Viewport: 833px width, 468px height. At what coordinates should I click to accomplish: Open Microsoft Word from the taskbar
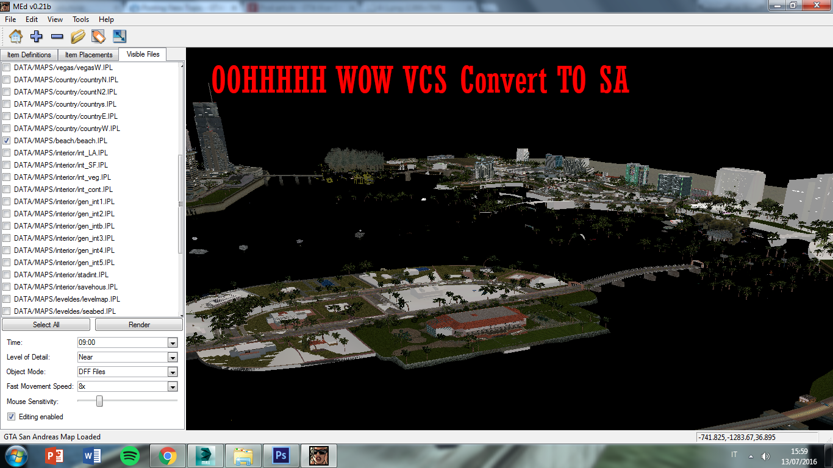(92, 455)
